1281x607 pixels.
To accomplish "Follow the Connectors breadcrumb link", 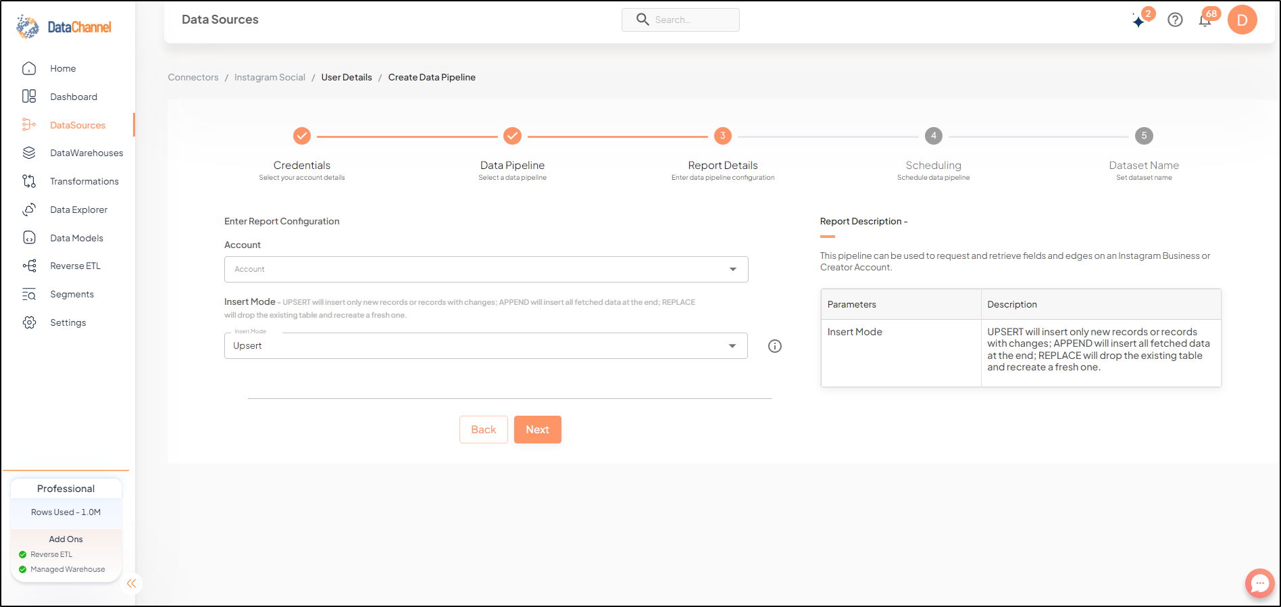I will [x=193, y=77].
